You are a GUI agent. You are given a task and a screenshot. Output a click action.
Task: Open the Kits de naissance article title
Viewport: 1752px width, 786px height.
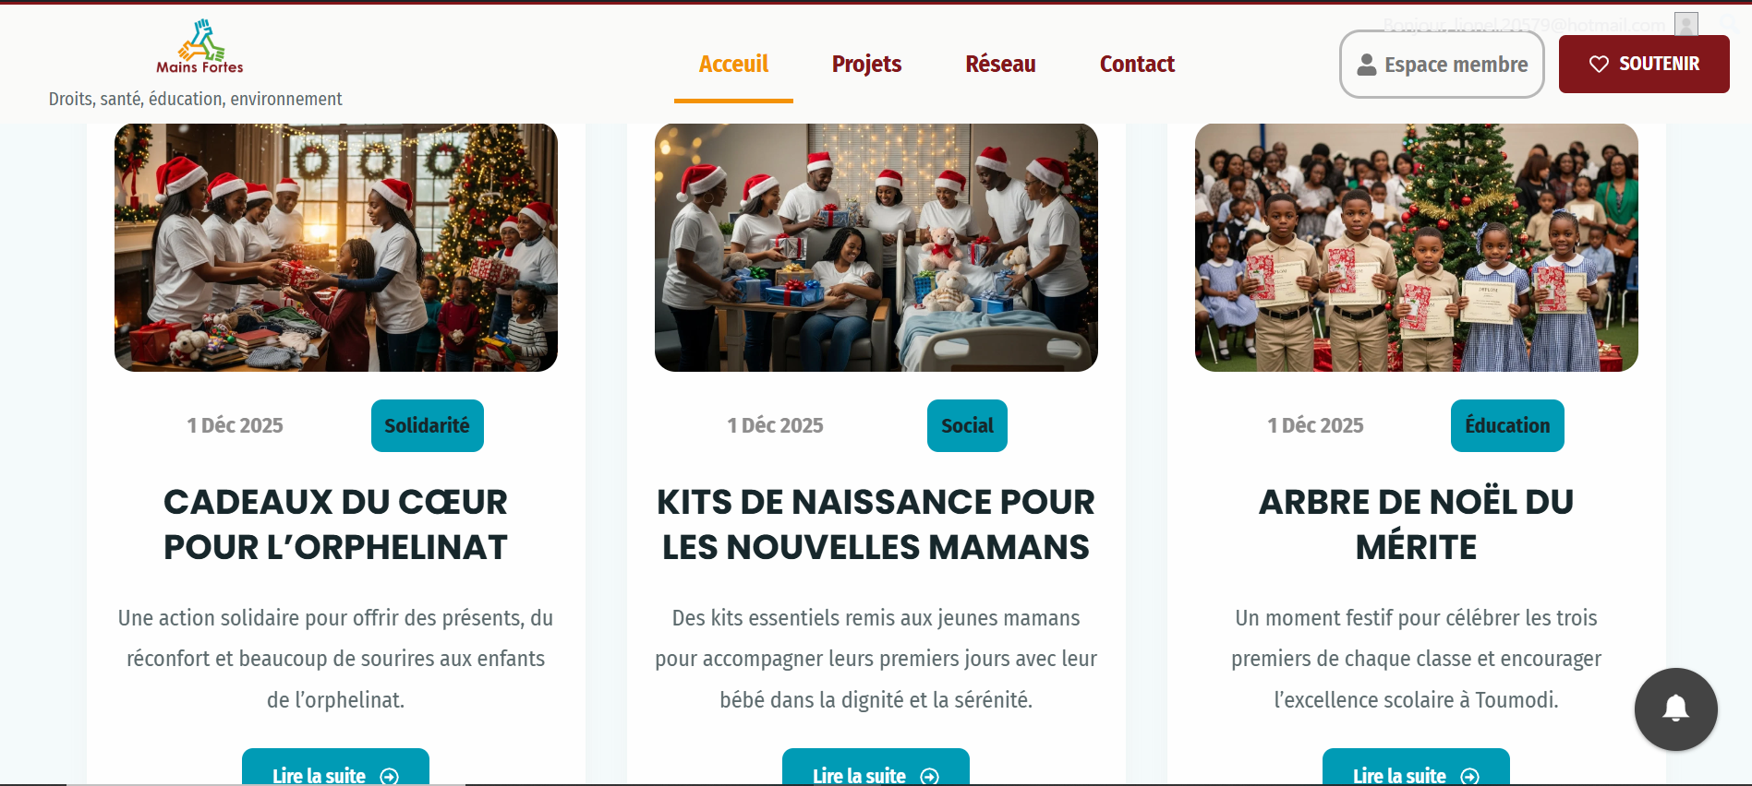[876, 524]
